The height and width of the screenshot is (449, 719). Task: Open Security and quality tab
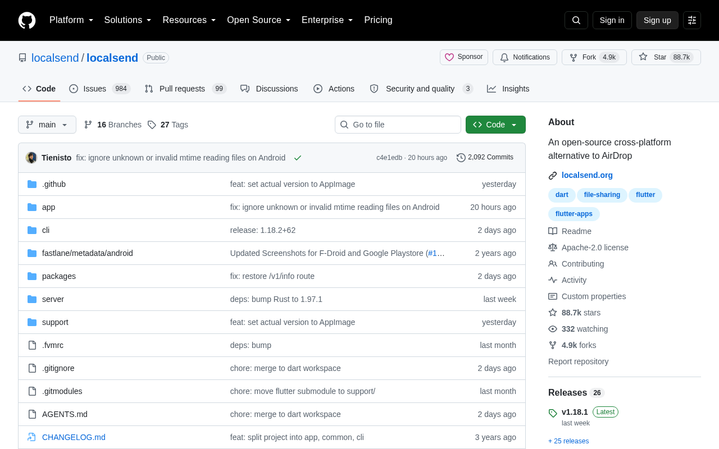421,89
